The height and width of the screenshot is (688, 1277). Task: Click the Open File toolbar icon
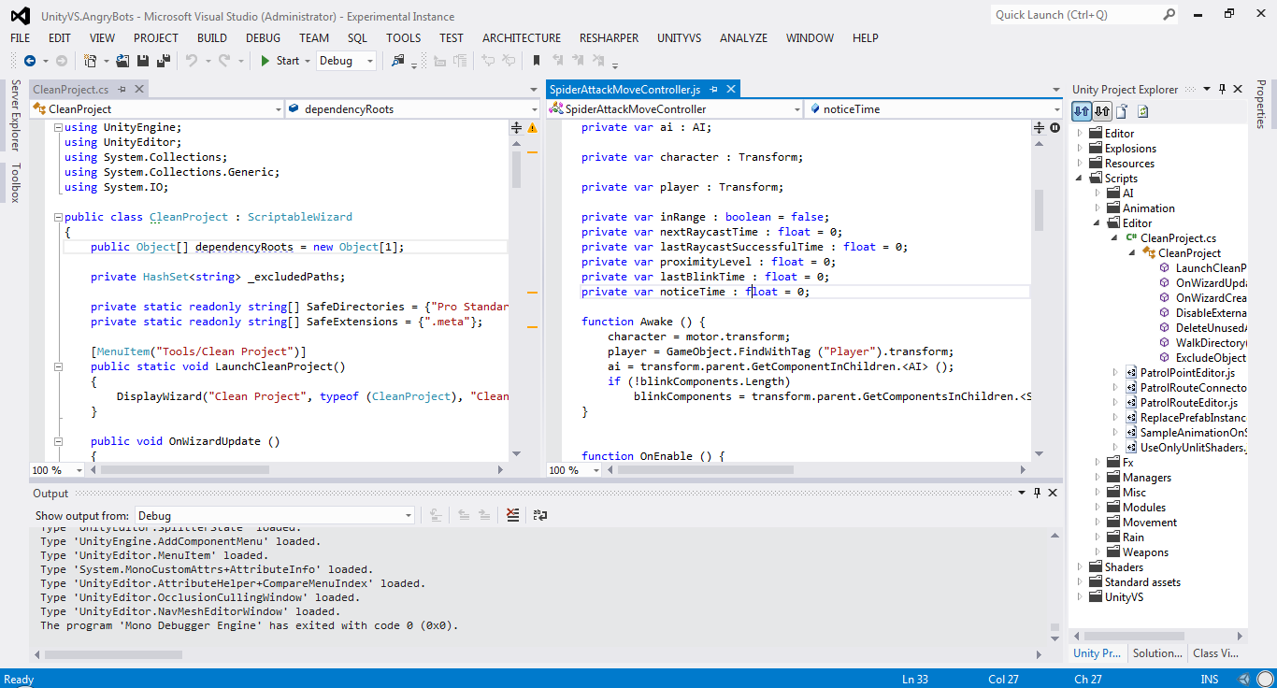click(x=124, y=61)
